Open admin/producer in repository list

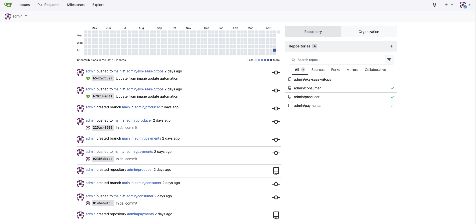(x=307, y=97)
